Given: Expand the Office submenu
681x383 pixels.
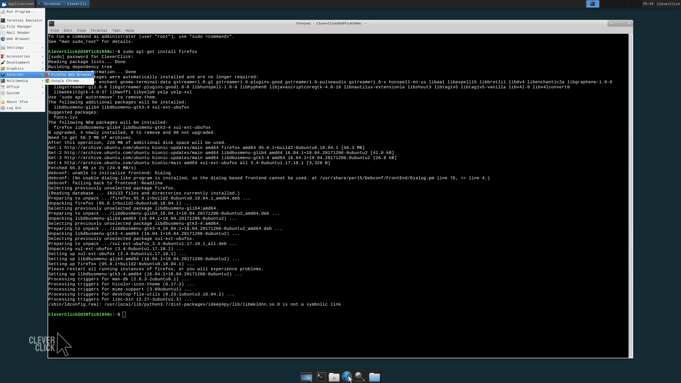Looking at the screenshot, I should coord(13,87).
